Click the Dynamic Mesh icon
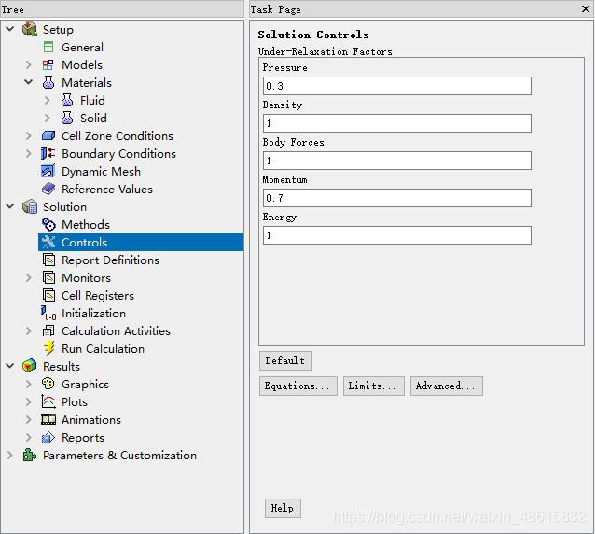The image size is (595, 534). point(48,172)
